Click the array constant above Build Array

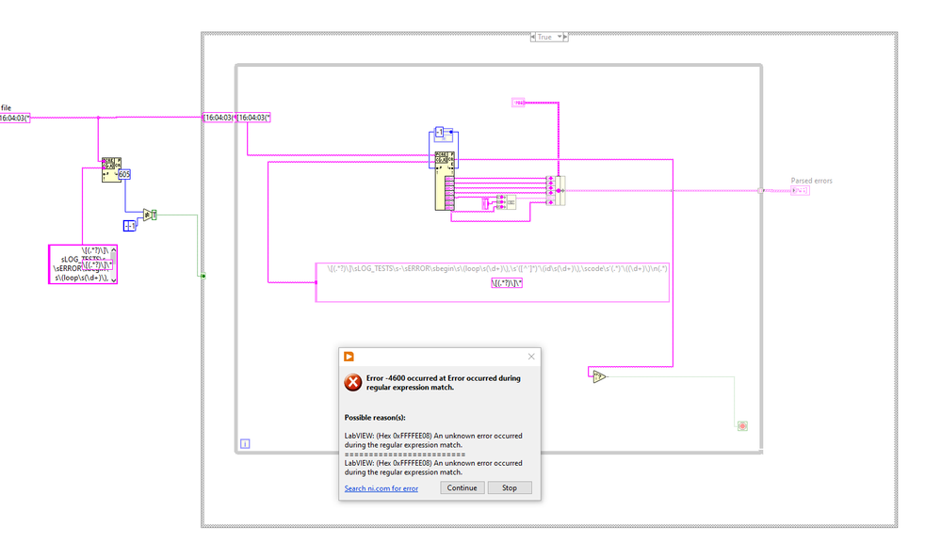(x=518, y=103)
